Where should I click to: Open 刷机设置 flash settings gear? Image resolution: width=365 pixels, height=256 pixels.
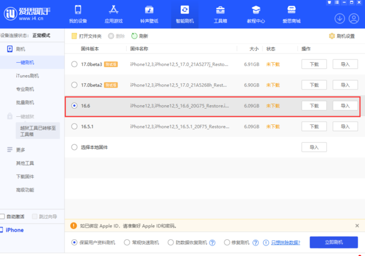coord(342,36)
